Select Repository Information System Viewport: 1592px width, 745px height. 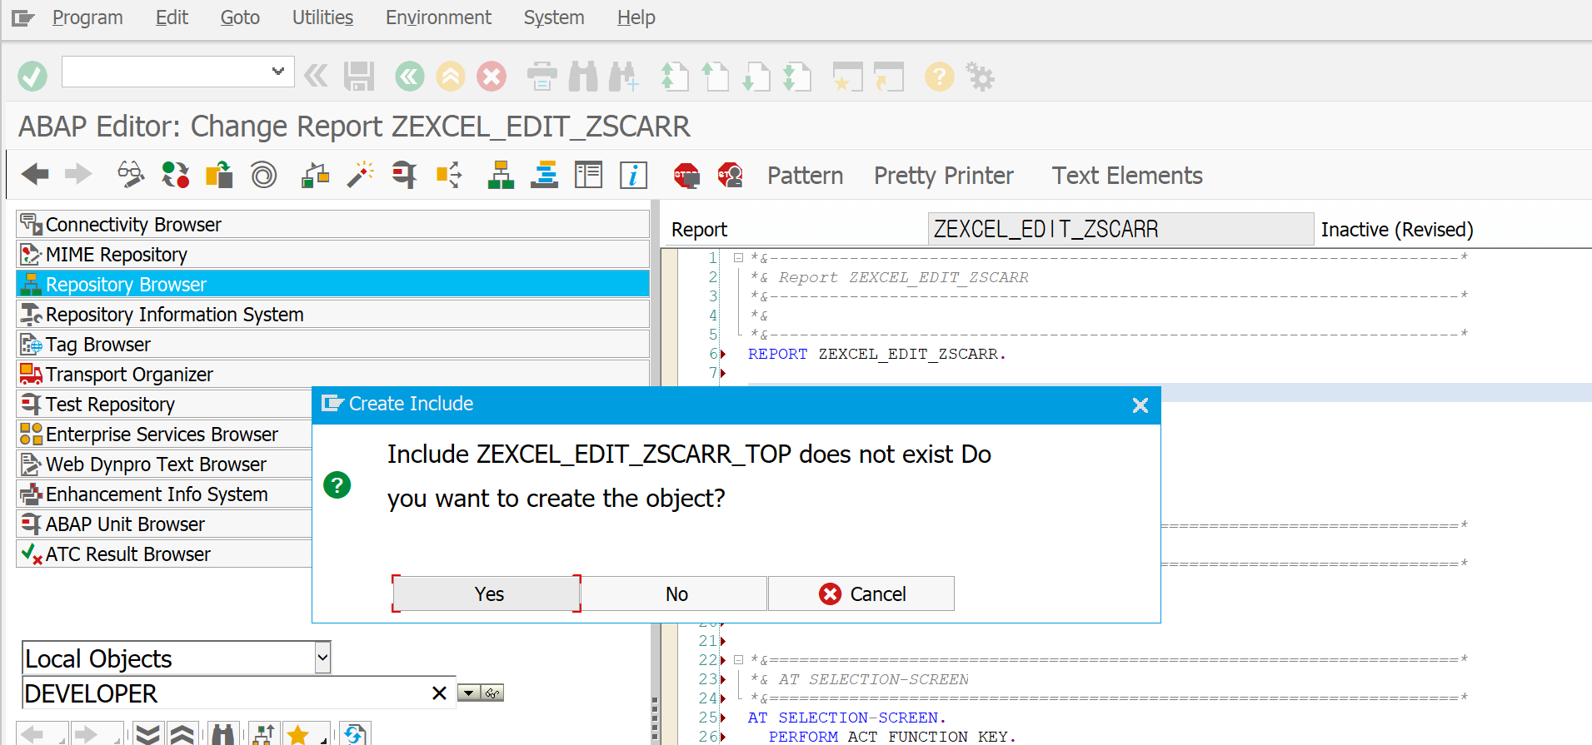pos(332,314)
